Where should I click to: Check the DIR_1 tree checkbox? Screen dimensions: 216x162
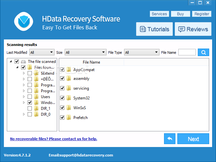30,108
